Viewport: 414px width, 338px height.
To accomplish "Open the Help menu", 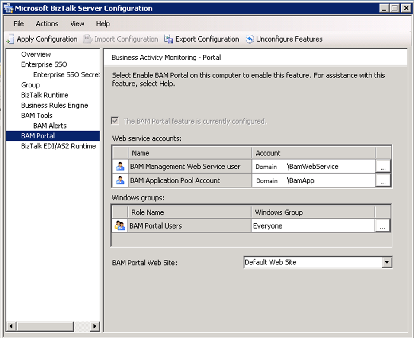I will click(103, 24).
